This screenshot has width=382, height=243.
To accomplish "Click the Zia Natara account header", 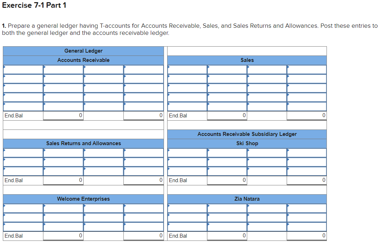I will [x=247, y=199].
